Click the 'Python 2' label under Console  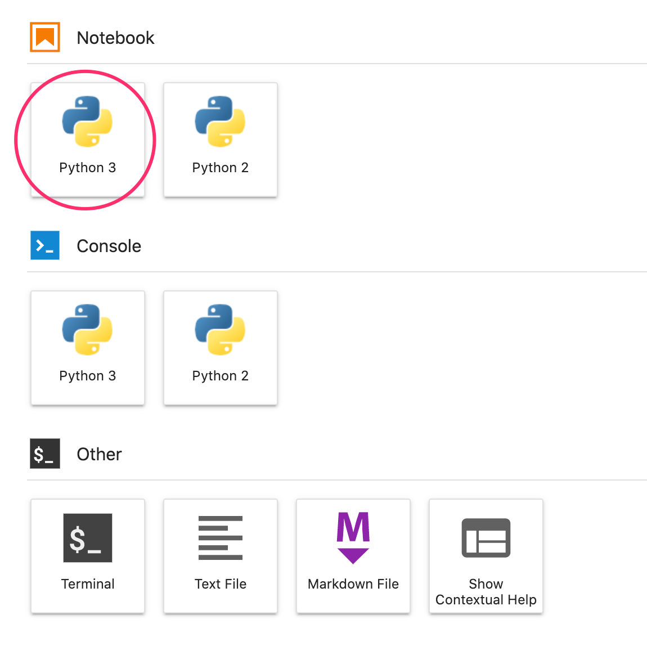point(220,376)
